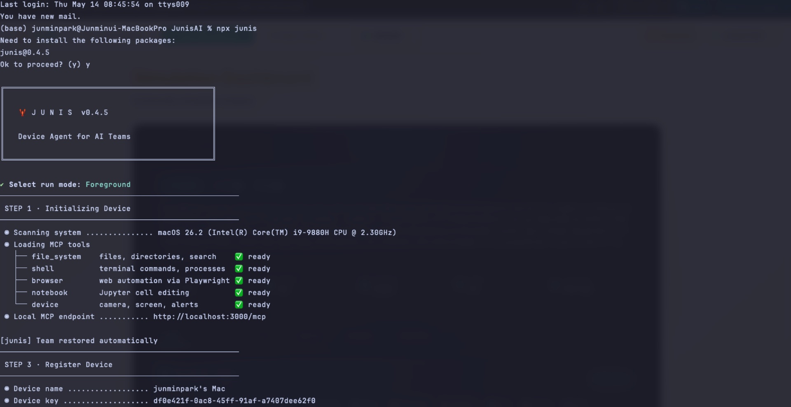Click the green tick before Select run mode

2,184
